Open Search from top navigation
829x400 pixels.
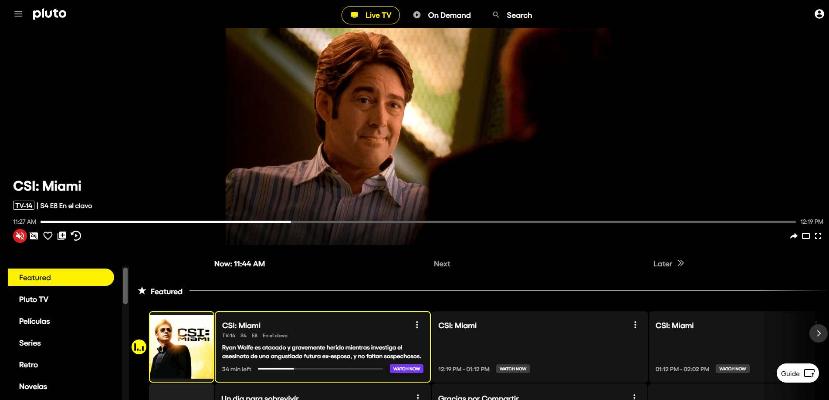(x=512, y=15)
